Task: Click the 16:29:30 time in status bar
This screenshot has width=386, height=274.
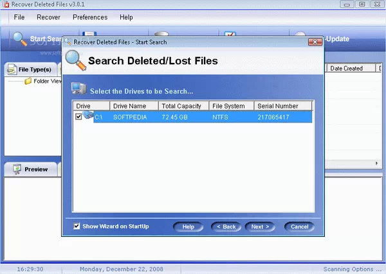Action: coord(30,269)
